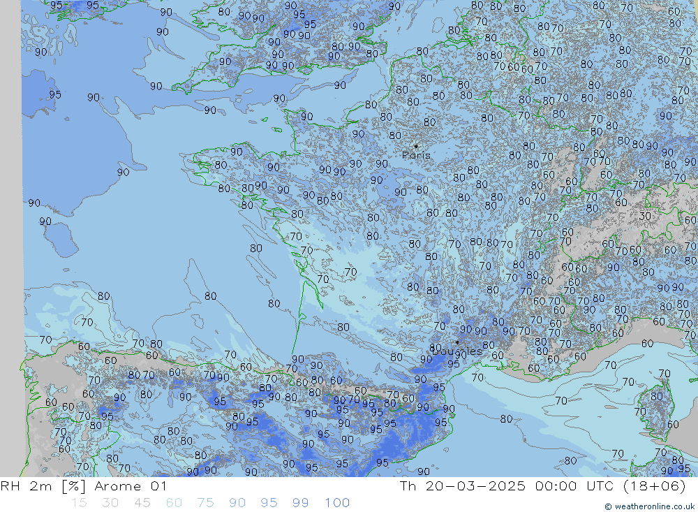The height and width of the screenshot is (512, 698).
Task: Click the Paris city label
Action: pos(416,155)
